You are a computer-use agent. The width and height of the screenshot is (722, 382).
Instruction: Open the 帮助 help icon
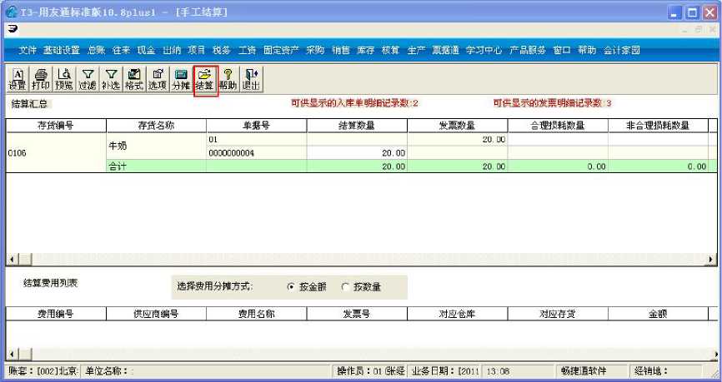pyautogui.click(x=228, y=80)
